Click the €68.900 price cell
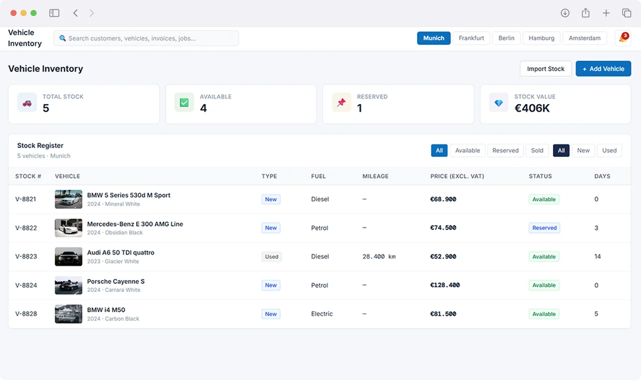 click(x=443, y=199)
